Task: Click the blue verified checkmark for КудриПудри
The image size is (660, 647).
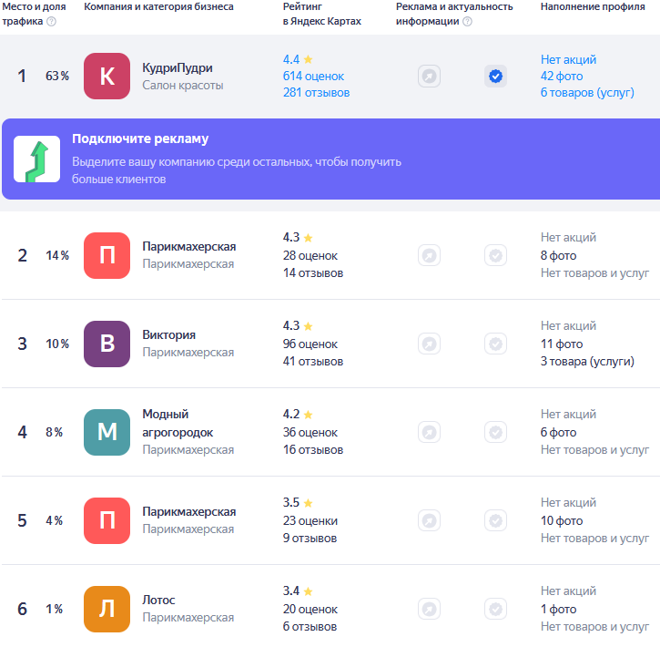Action: [495, 77]
